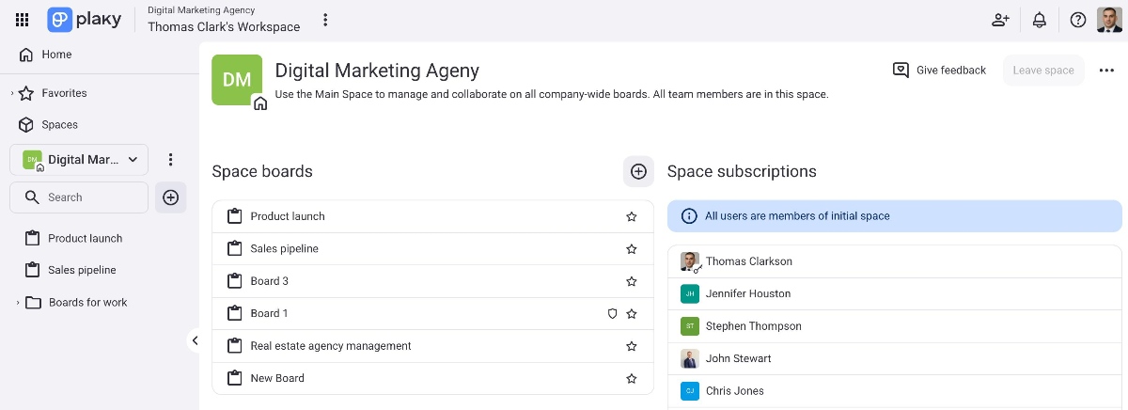Toggle favorite star on Sales pipeline board
Screen dimensions: 1128x410
[x=632, y=249]
